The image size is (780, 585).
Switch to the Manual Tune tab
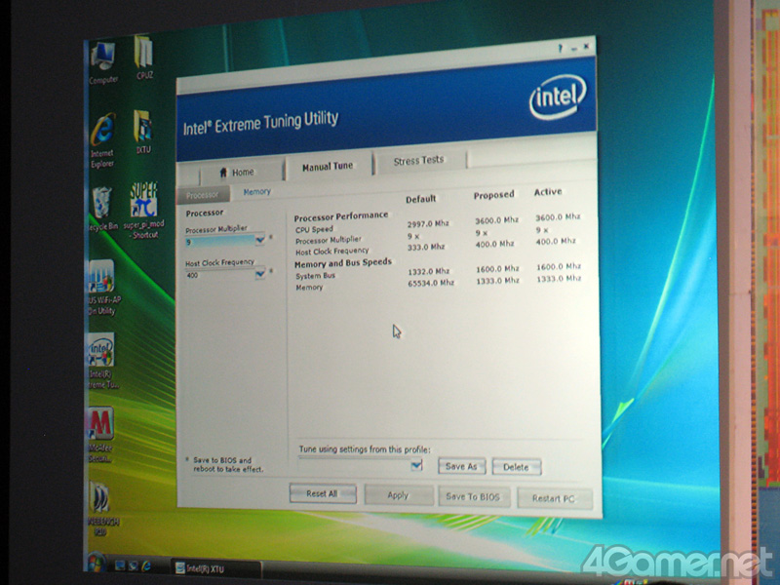328,166
